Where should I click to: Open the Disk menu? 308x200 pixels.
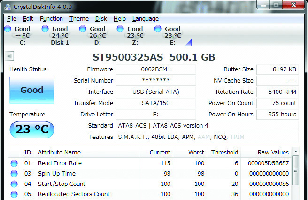coord(101,19)
